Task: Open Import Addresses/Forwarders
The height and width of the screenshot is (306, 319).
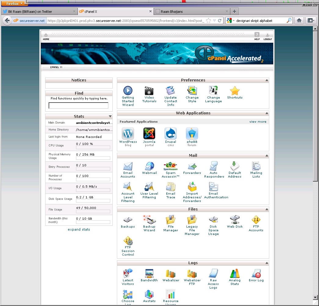Action: [x=192, y=192]
